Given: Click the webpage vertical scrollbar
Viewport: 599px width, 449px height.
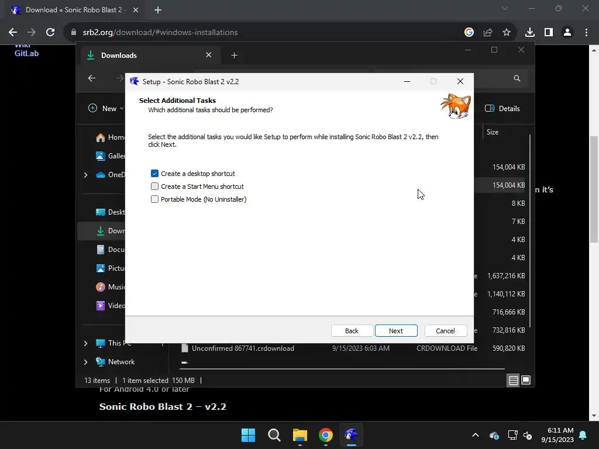Looking at the screenshot, I should click(594, 190).
